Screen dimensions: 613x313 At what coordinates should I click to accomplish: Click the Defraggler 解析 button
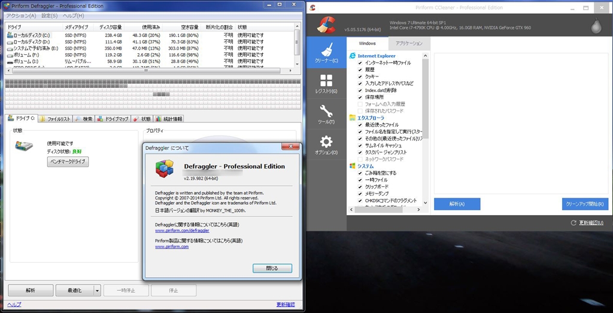(31, 290)
